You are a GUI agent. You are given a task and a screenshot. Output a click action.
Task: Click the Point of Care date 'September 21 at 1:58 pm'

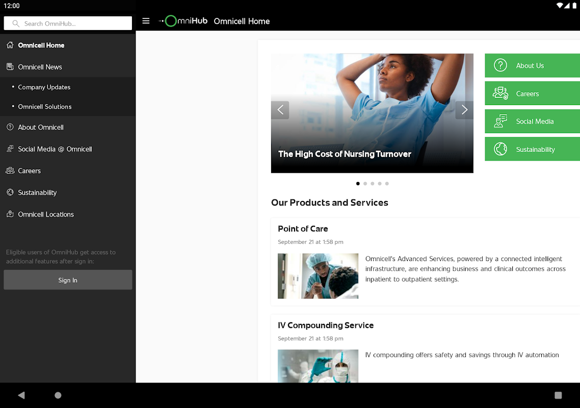[310, 242]
